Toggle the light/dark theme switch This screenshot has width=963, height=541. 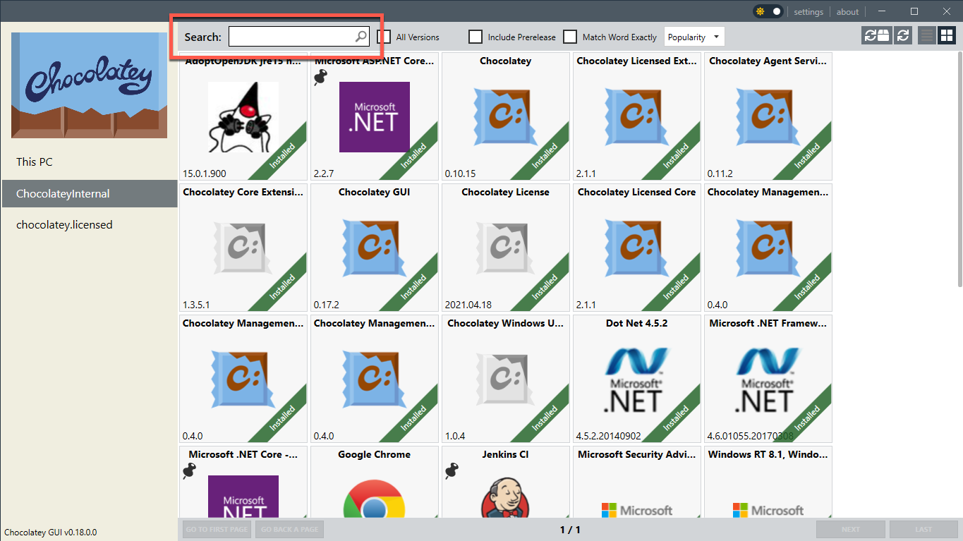(768, 11)
